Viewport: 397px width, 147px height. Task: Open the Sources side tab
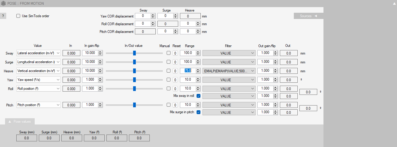point(308,16)
